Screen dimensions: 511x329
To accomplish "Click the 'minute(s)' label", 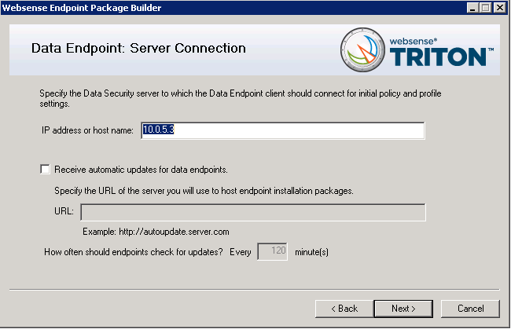I will coord(311,252).
